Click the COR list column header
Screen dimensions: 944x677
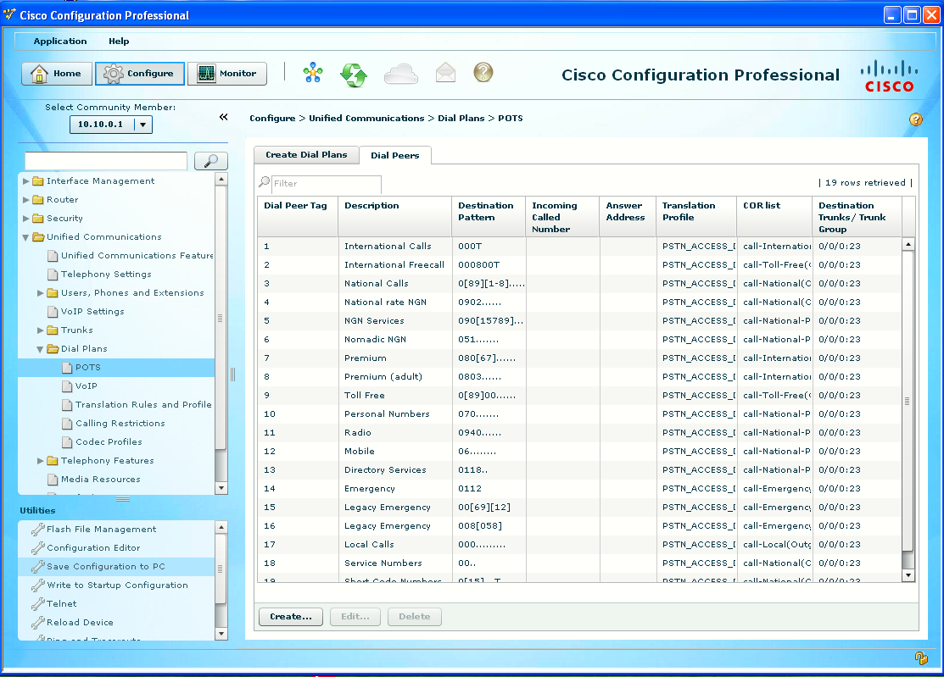pyautogui.click(x=774, y=216)
